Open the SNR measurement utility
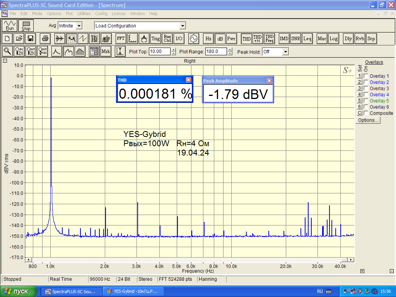The height and width of the screenshot is (297, 396). 295,39
